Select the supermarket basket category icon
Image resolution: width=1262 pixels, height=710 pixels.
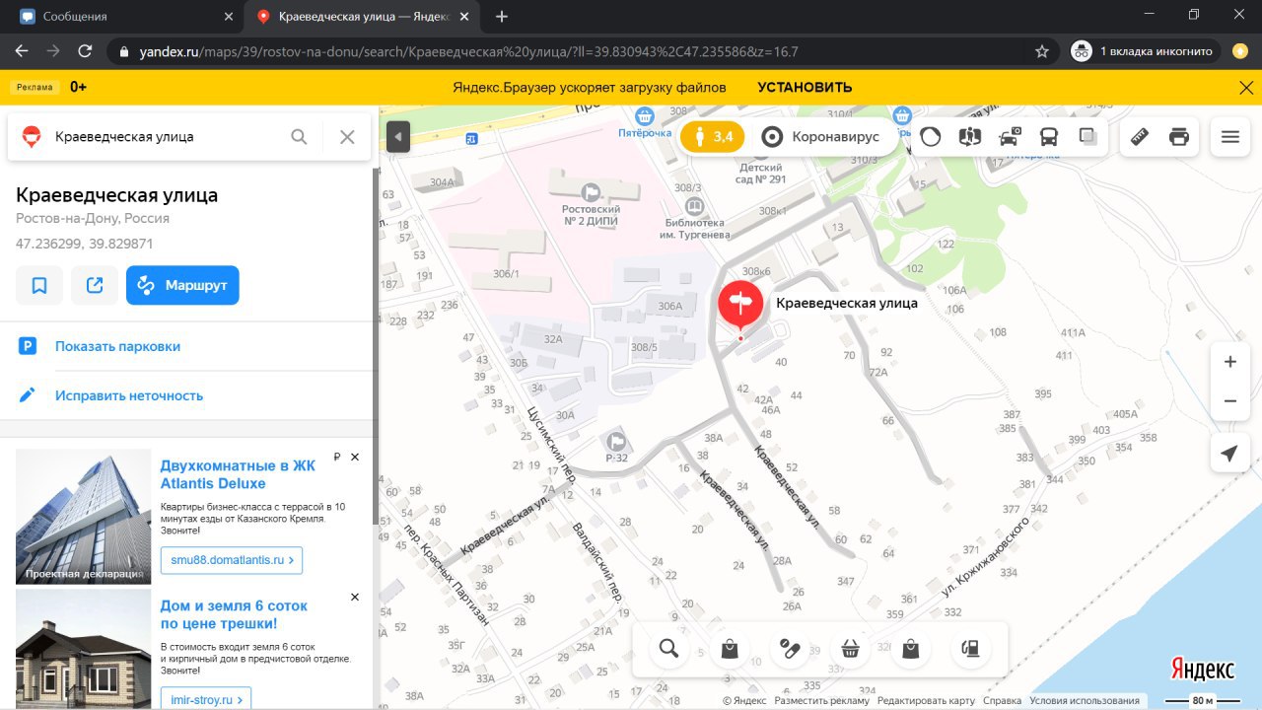click(x=850, y=648)
